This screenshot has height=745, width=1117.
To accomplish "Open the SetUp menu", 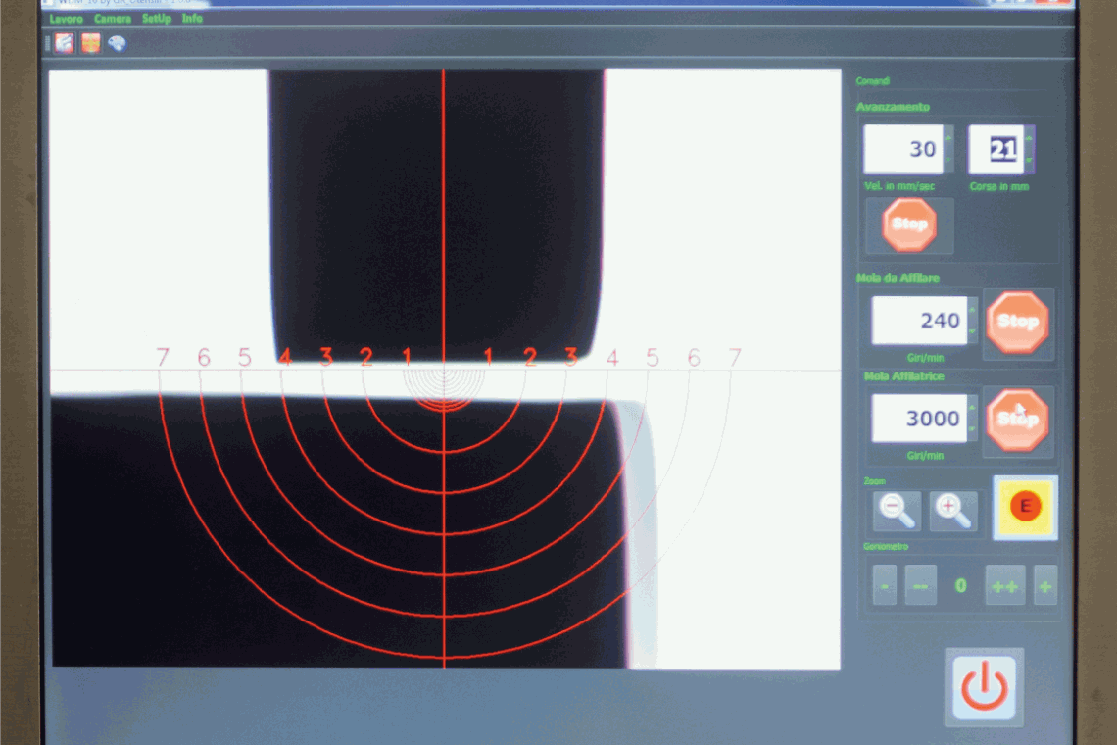I will pyautogui.click(x=157, y=19).
